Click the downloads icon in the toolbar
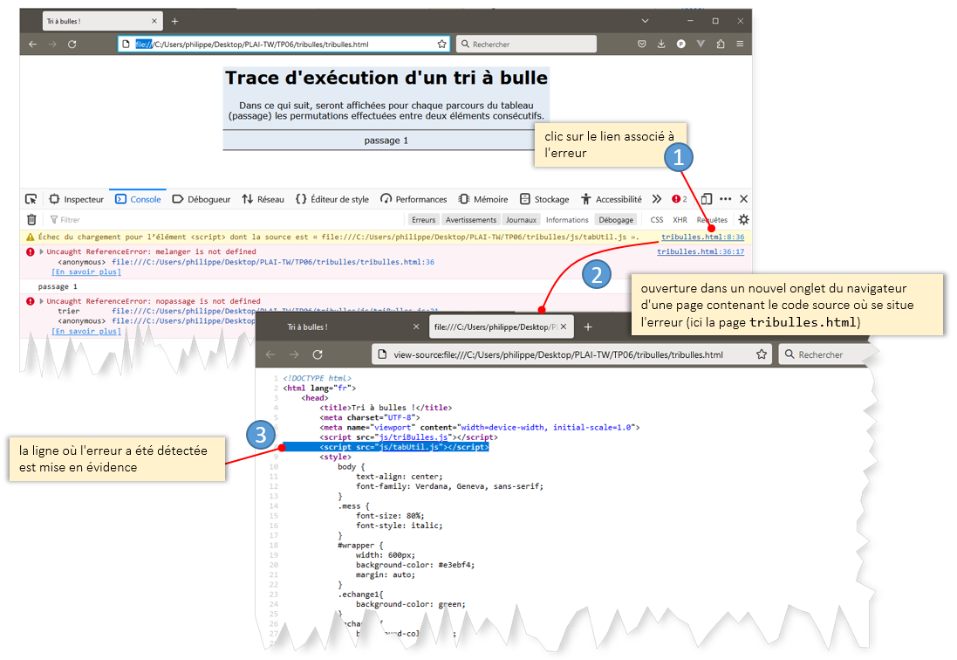This screenshot has height=660, width=957. click(x=661, y=44)
